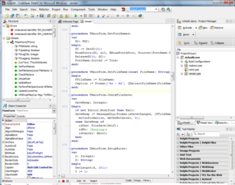Open the Component menu

(x=78, y=9)
